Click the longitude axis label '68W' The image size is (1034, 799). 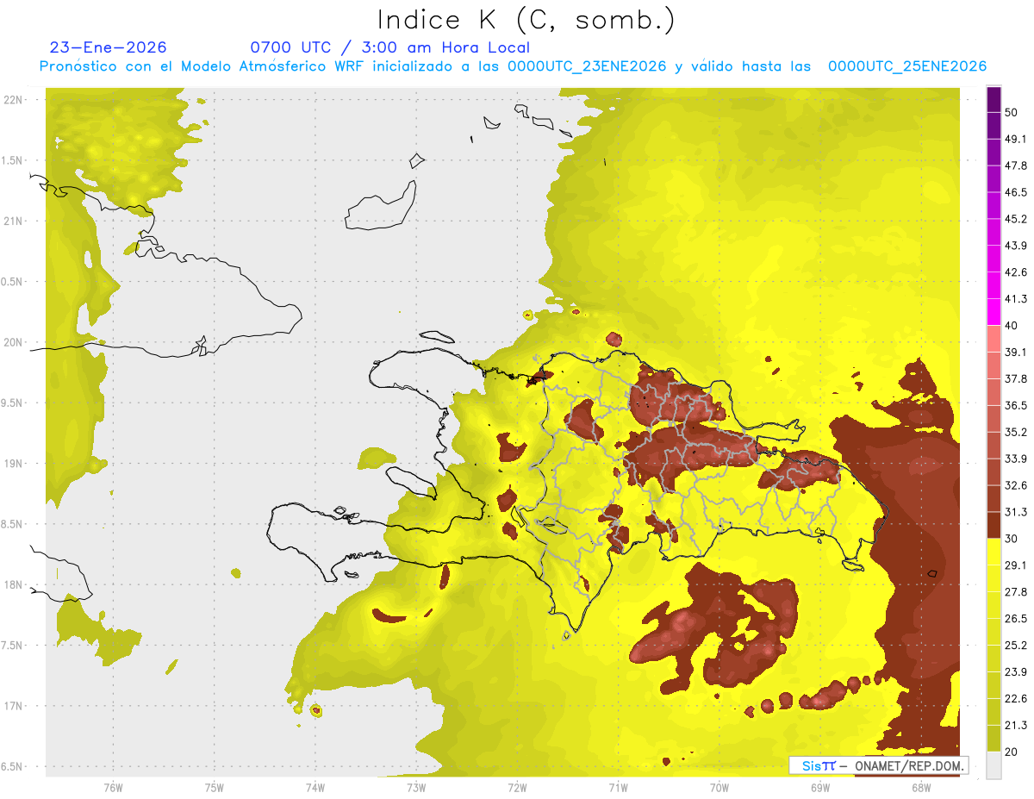point(920,788)
